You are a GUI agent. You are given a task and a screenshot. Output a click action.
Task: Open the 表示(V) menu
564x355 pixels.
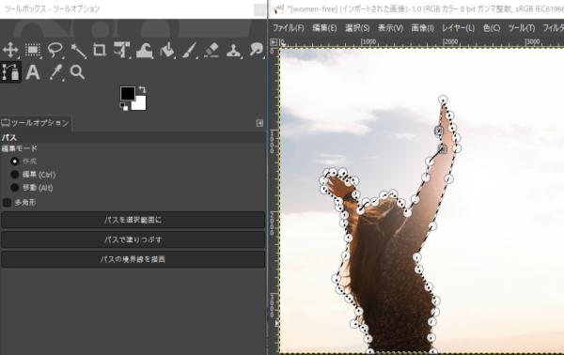coord(391,27)
